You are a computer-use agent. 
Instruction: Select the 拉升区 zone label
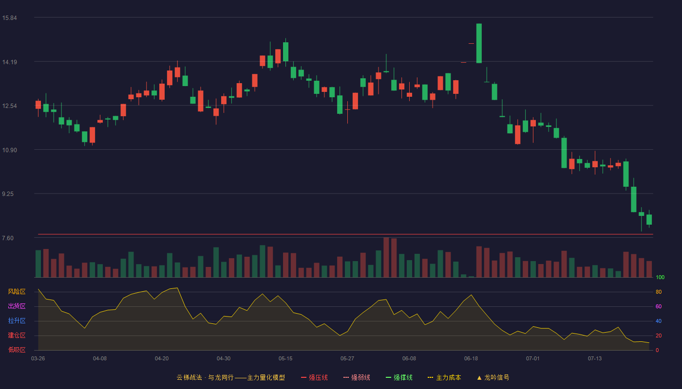coord(17,321)
